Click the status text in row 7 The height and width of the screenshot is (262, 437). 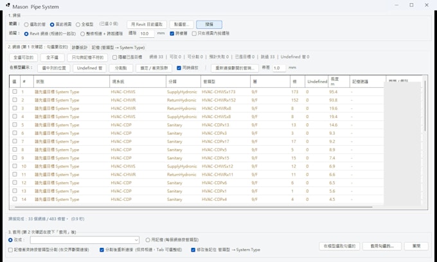tap(57, 141)
